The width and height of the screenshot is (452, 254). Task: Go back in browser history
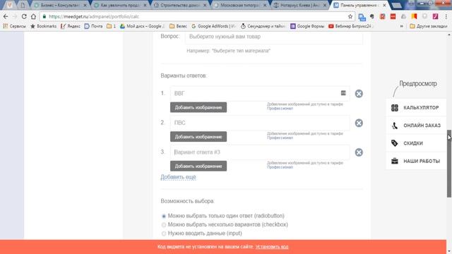click(x=6, y=17)
